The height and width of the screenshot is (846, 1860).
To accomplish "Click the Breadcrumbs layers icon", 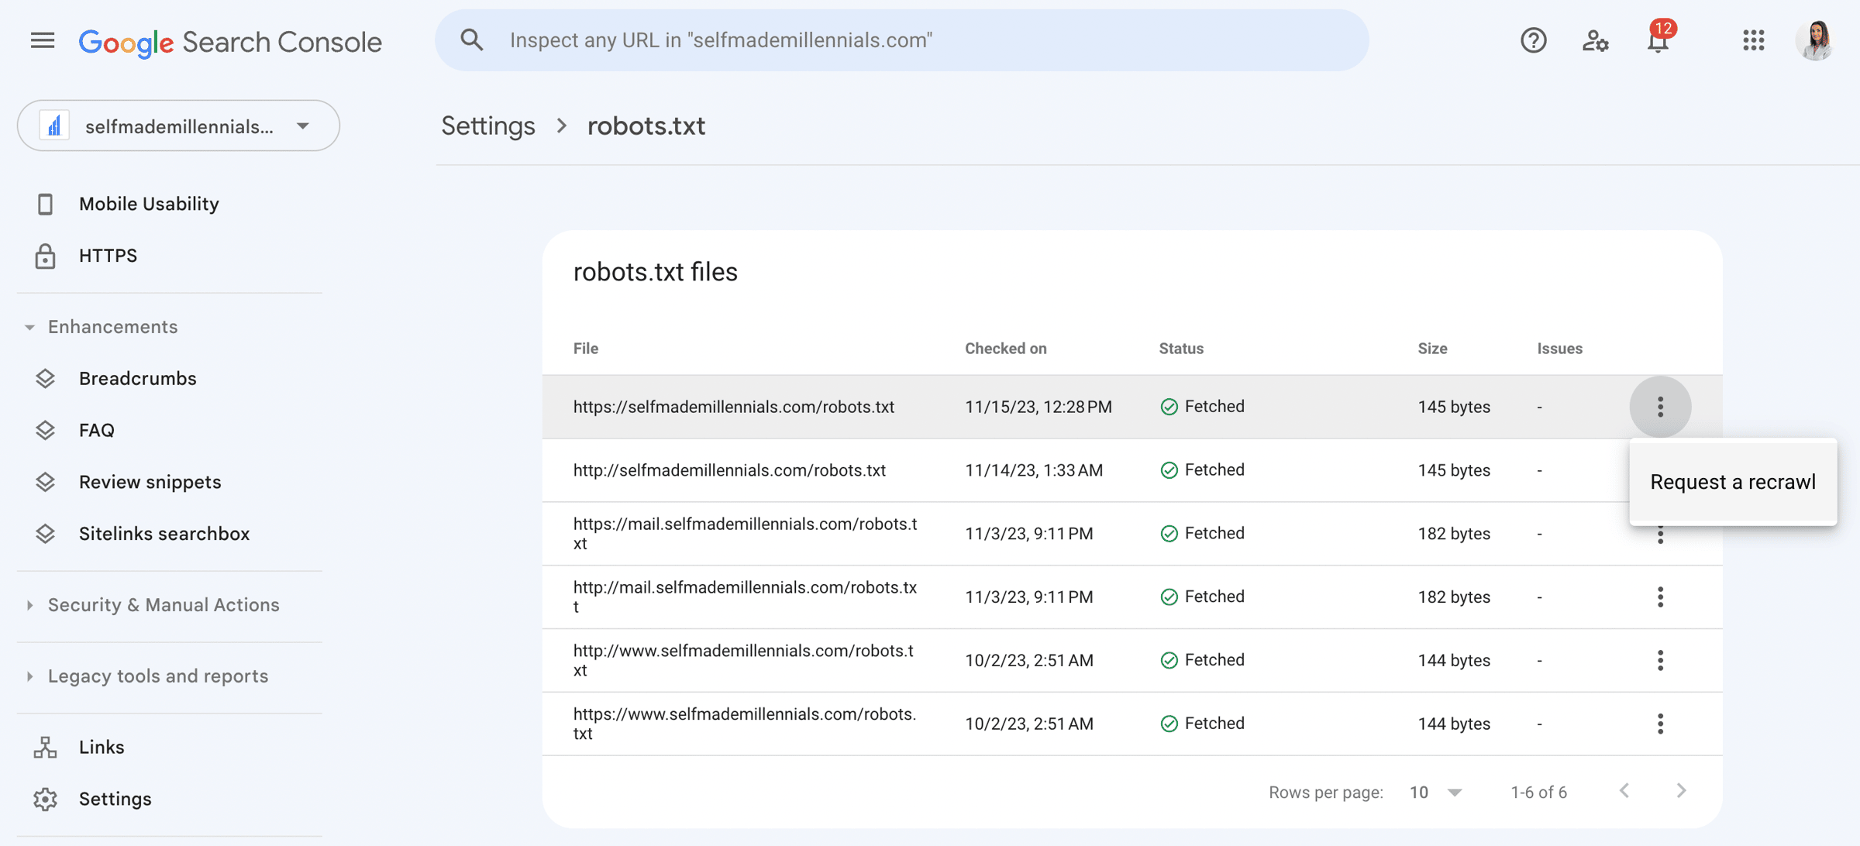I will [45, 379].
